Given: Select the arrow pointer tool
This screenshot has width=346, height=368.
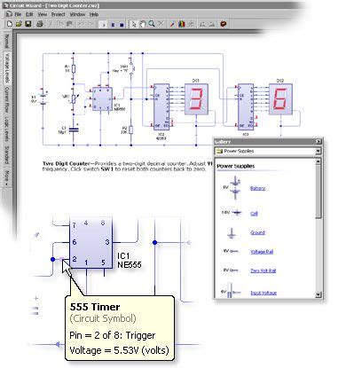Looking at the screenshot, I should pyautogui.click(x=134, y=24).
